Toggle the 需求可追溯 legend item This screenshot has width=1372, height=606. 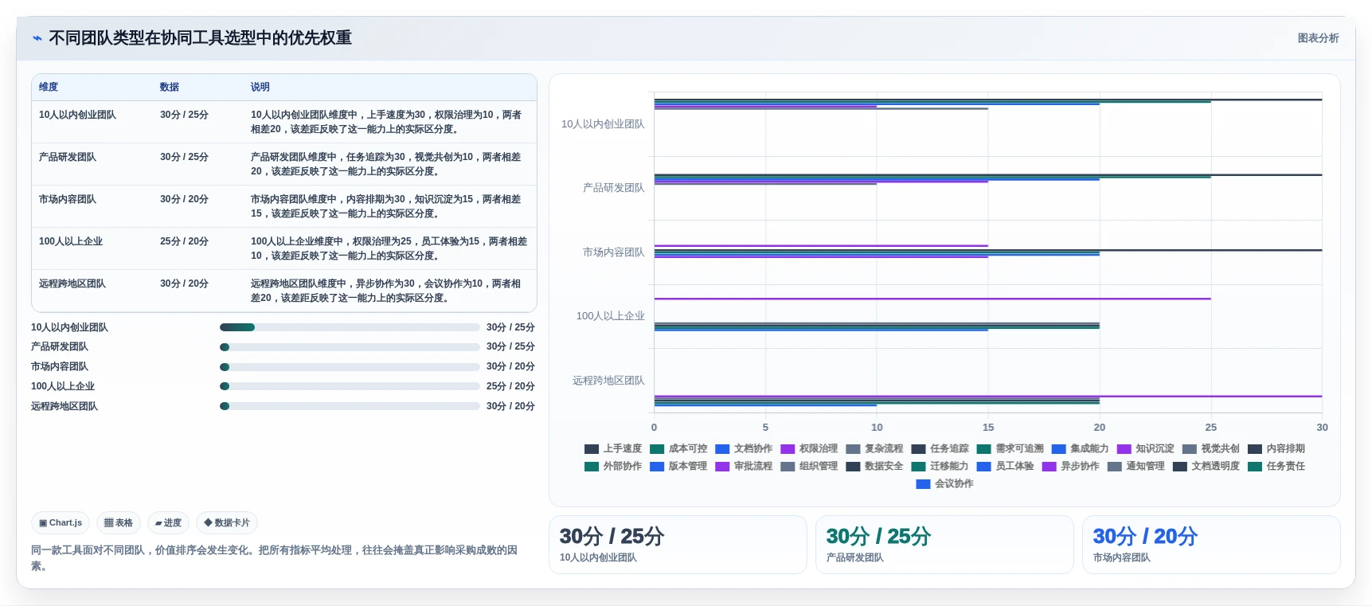point(1010,449)
